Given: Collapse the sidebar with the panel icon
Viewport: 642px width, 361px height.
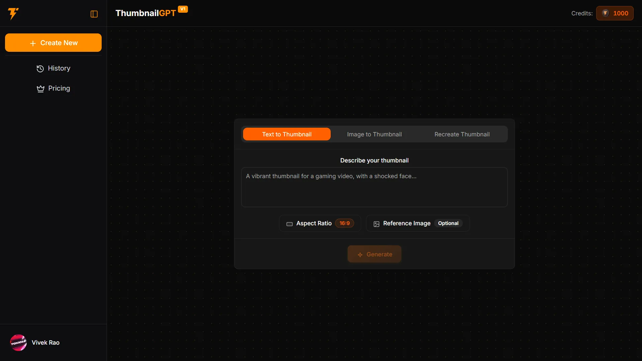Looking at the screenshot, I should [x=94, y=14].
